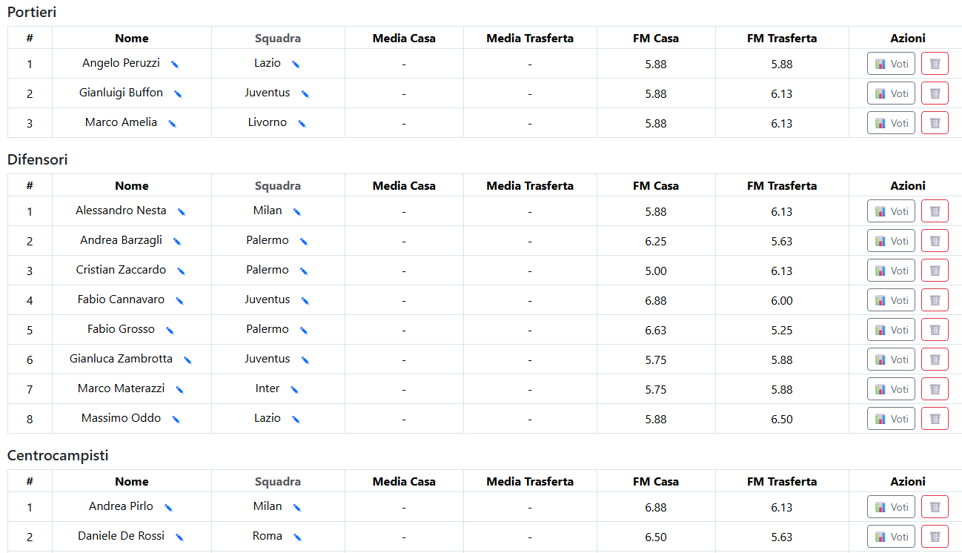Click trash icon for Daniele De Rossi
This screenshot has height=553, width=962.
pos(935,537)
